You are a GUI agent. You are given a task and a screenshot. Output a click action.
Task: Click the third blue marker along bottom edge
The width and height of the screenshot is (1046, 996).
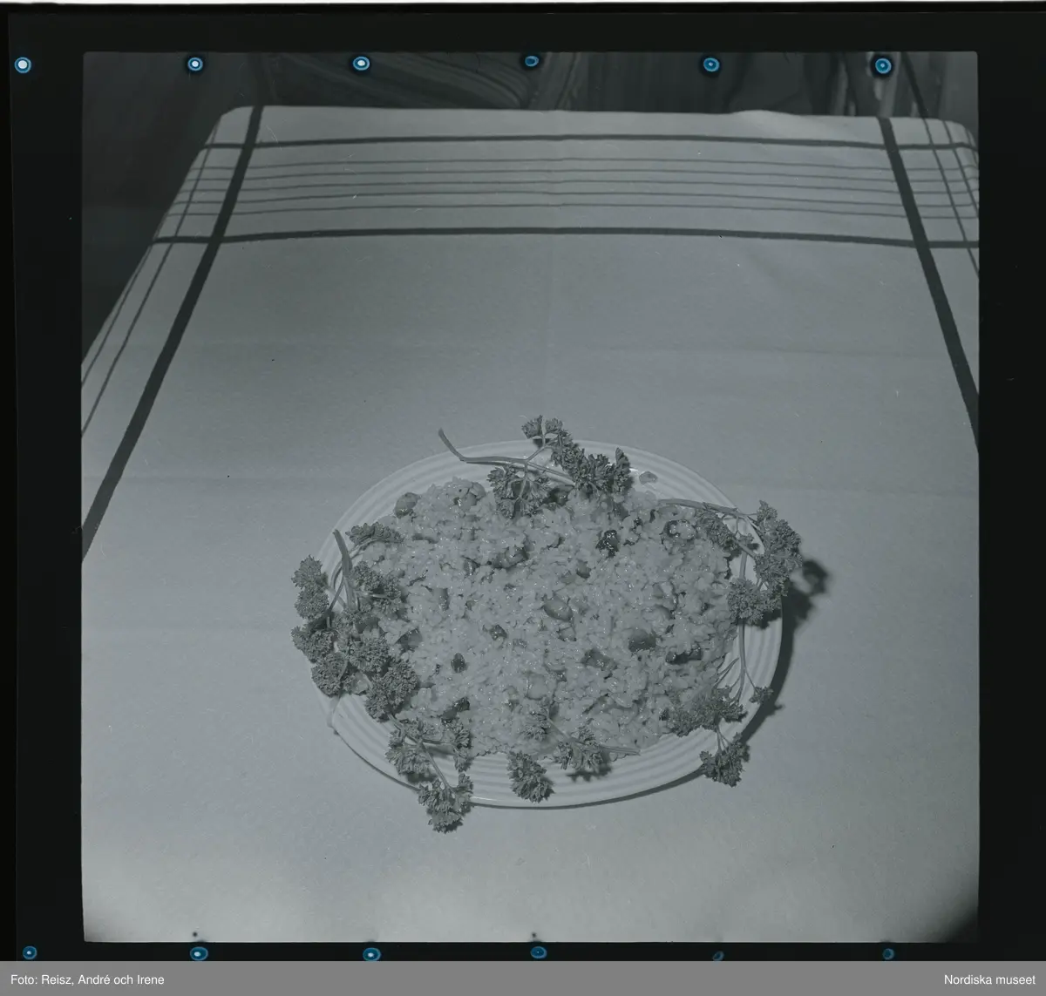[x=370, y=954]
